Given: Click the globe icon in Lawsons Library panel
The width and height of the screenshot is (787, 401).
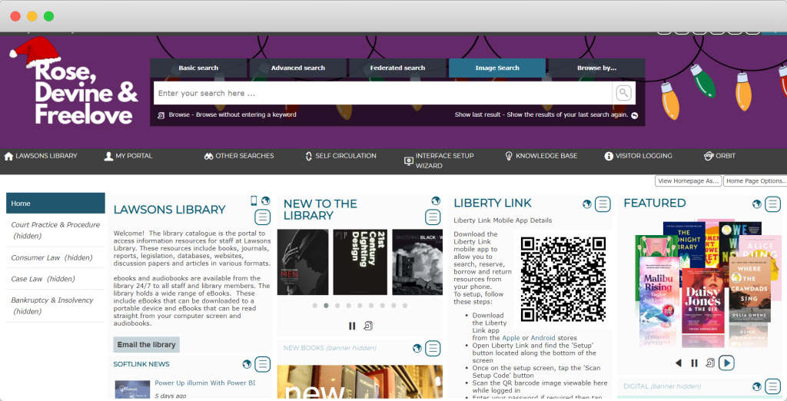Looking at the screenshot, I should [265, 200].
